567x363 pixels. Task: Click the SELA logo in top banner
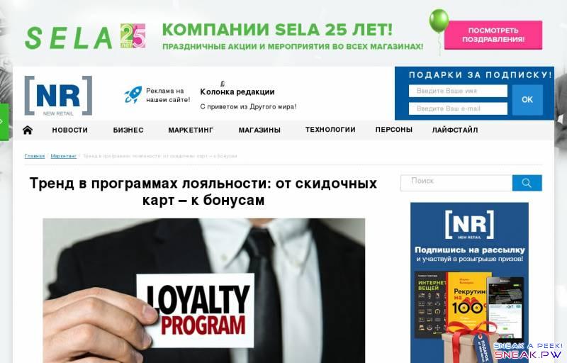click(69, 38)
